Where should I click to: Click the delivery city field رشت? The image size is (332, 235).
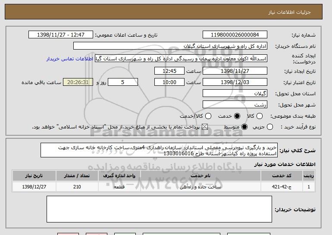click(235, 105)
